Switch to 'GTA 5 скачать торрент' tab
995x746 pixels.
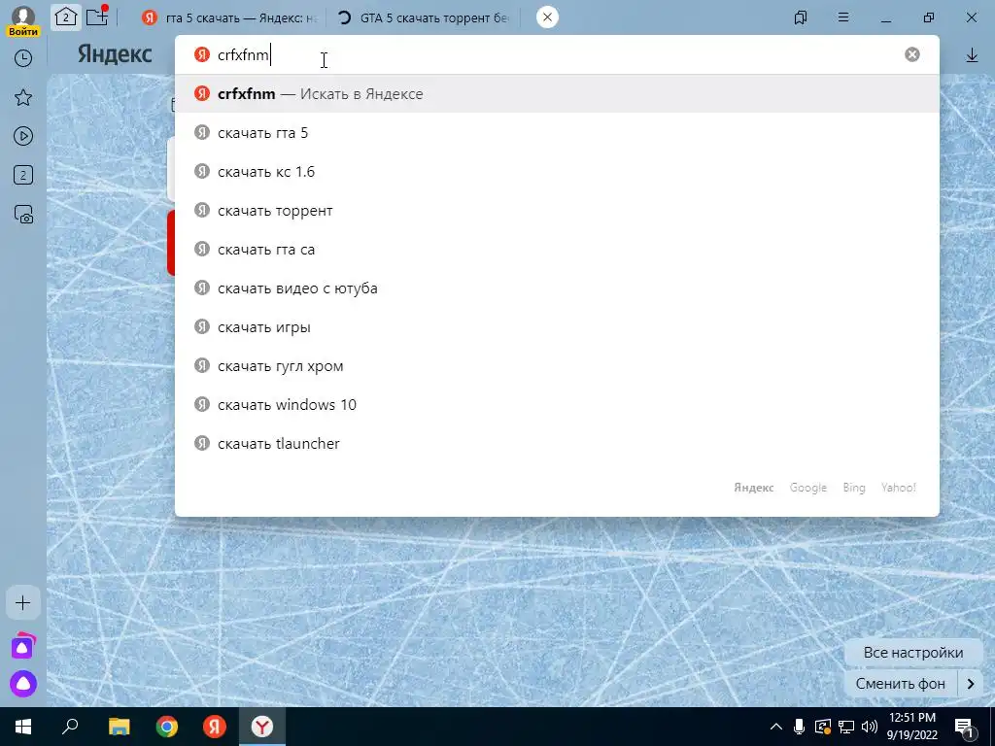point(423,17)
